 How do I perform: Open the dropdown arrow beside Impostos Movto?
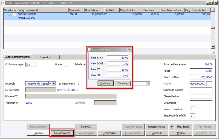171,127
